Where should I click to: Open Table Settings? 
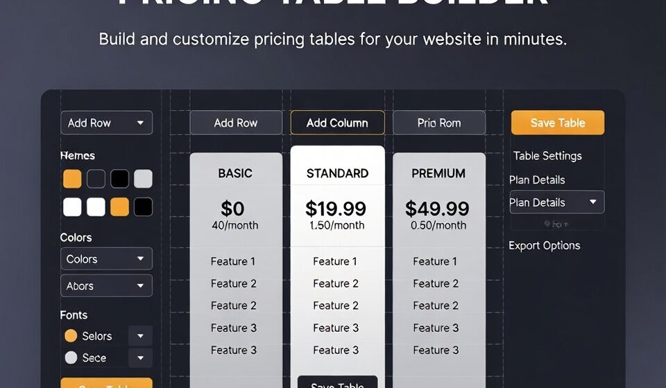547,156
